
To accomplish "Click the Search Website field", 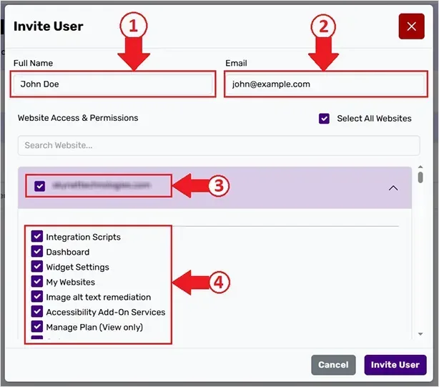I will pyautogui.click(x=218, y=145).
